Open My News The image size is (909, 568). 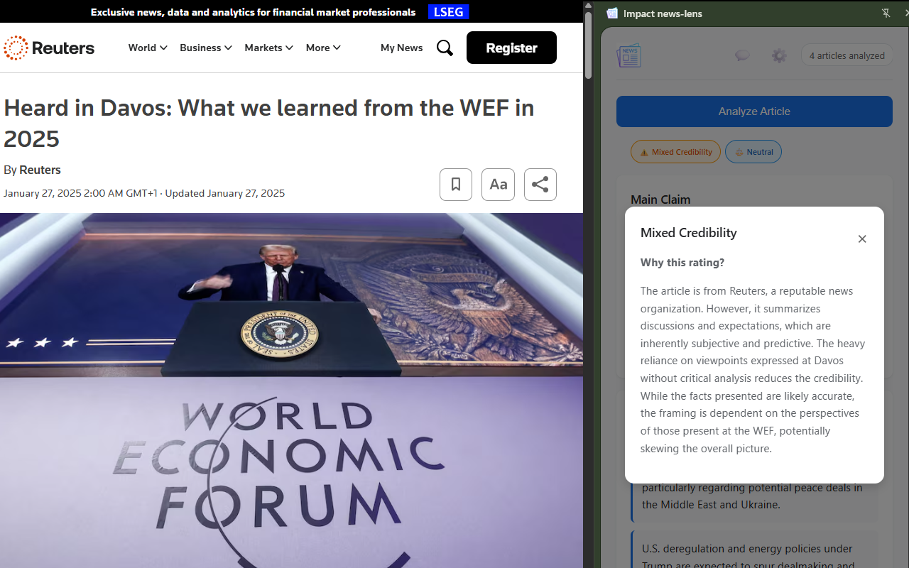[x=401, y=48]
